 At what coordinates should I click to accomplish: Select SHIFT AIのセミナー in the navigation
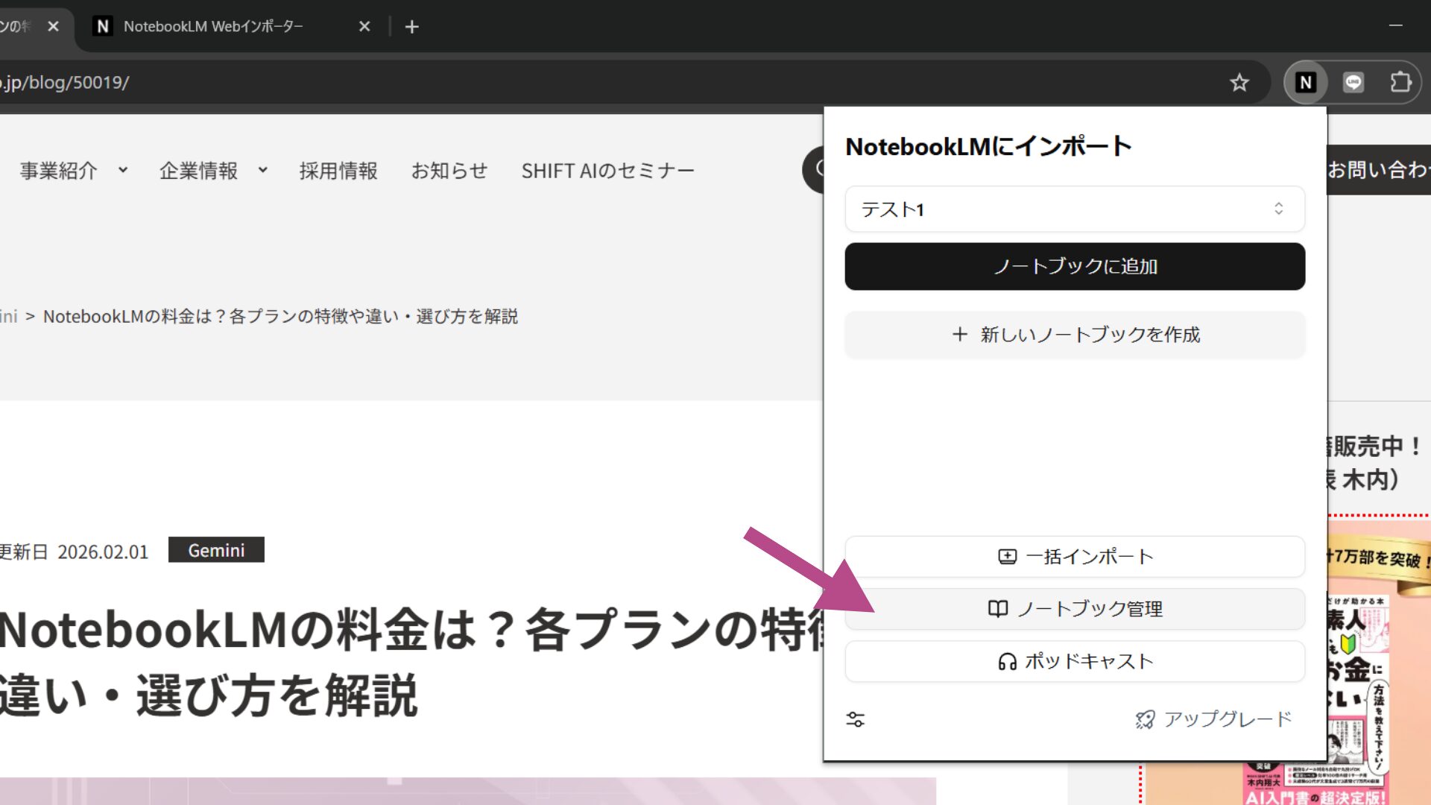coord(607,170)
